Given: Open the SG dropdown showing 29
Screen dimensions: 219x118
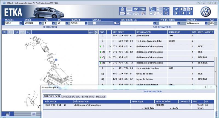Looking at the screenshot, I should [x=67, y=23].
